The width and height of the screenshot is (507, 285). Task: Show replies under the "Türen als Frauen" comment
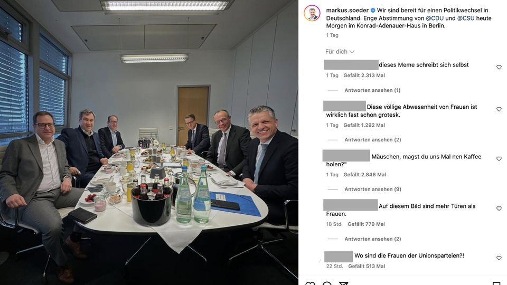coord(373,239)
